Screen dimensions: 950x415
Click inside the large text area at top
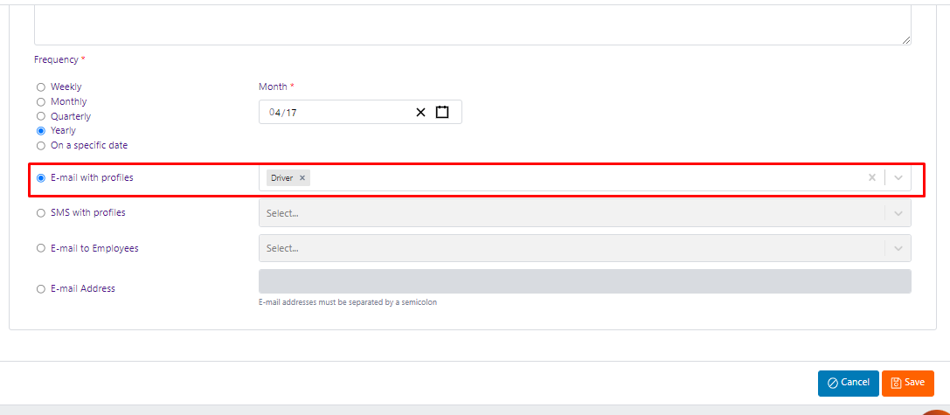pyautogui.click(x=473, y=24)
